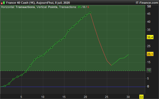Click the France 40 Cash title text
Screen dimensions: 159x99
[38, 3]
